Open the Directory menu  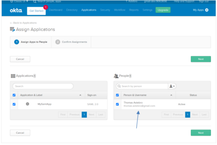tap(72, 10)
